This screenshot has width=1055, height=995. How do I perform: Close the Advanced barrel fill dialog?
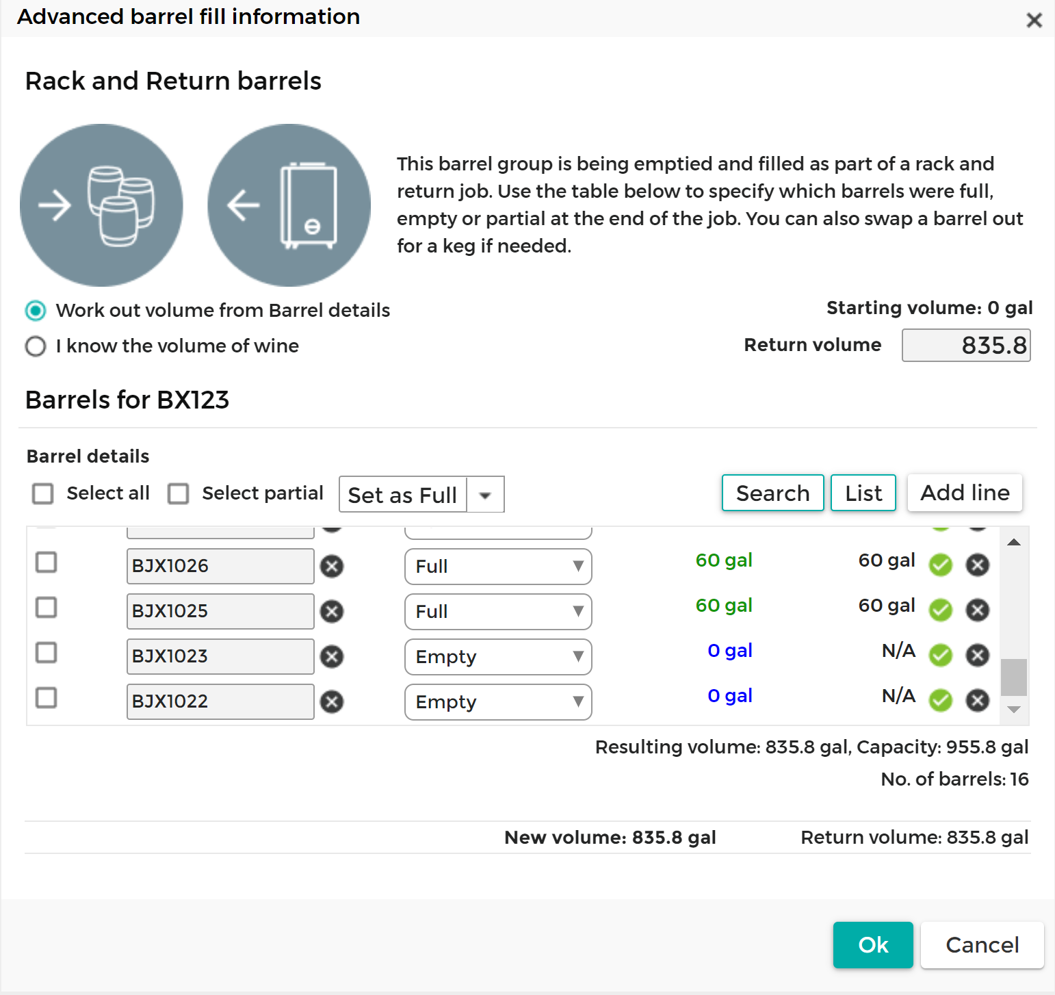(x=1034, y=20)
